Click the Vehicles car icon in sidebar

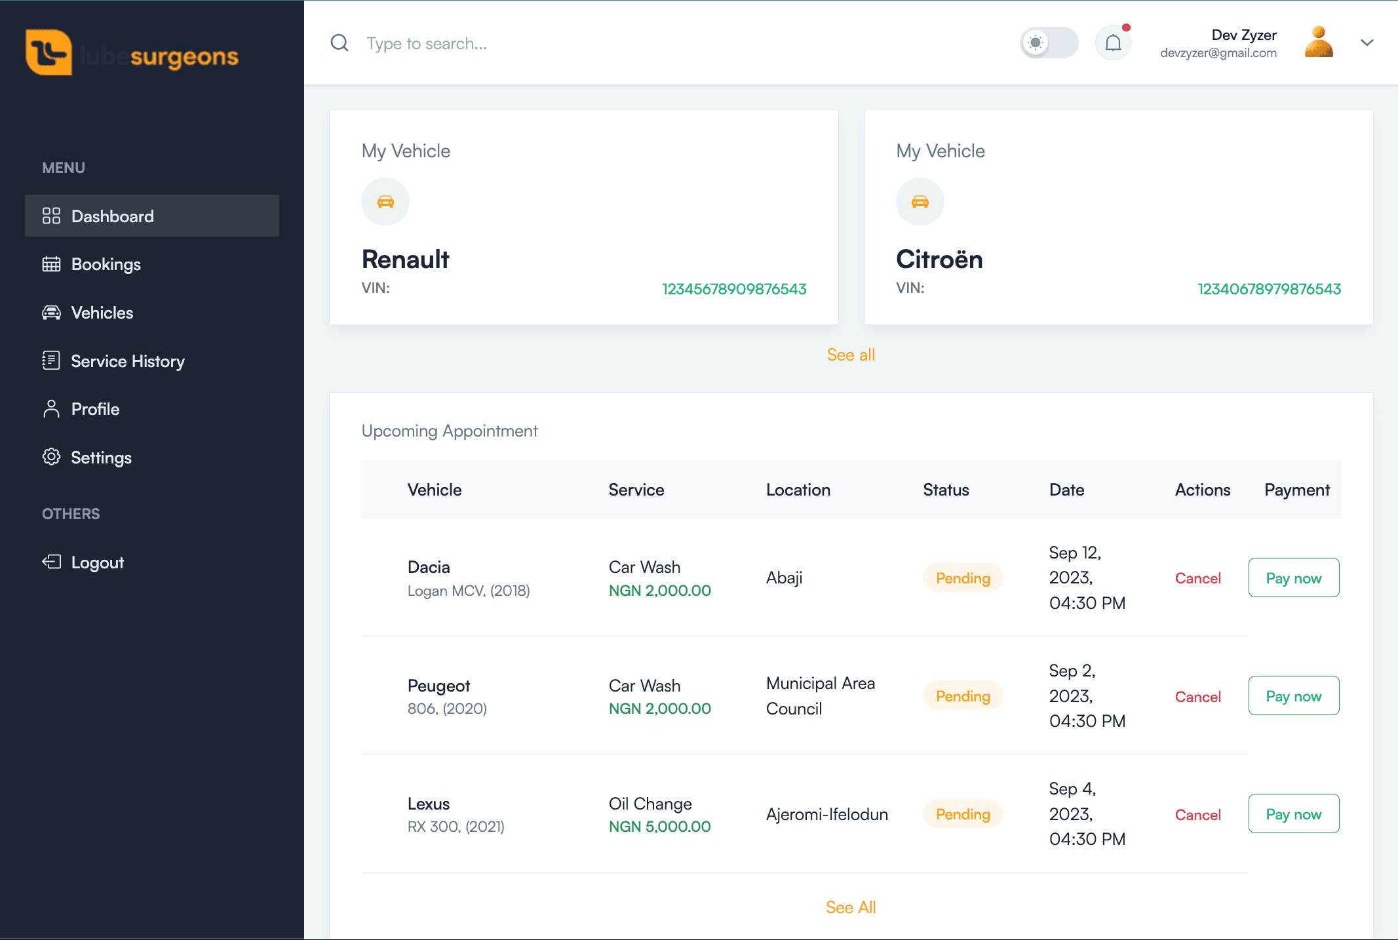[51, 313]
